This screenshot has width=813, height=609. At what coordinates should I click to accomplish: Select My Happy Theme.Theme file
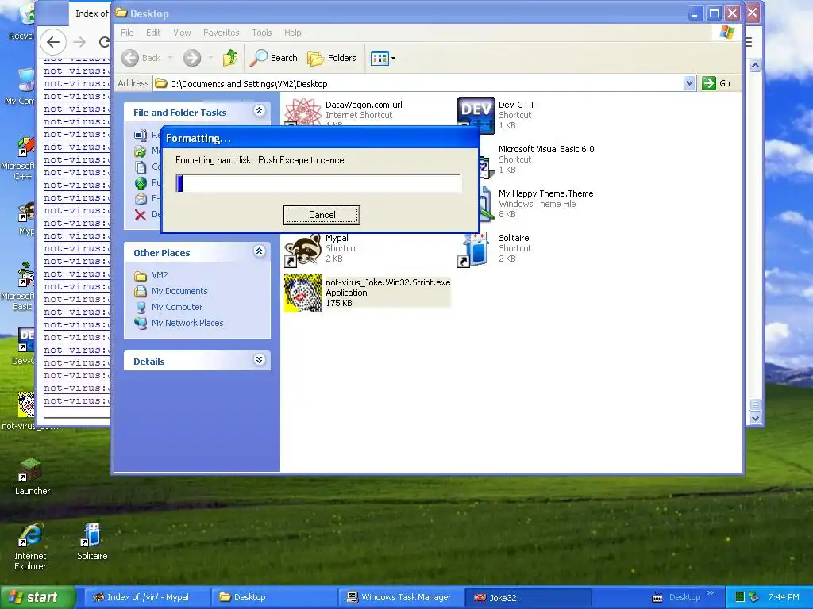coord(545,193)
